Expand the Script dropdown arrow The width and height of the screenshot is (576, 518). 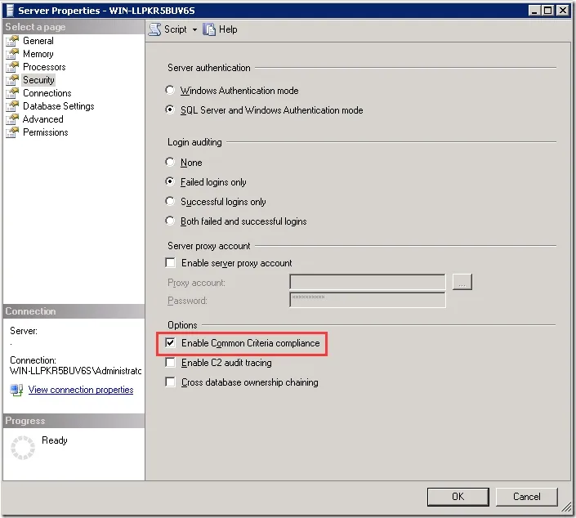[194, 29]
